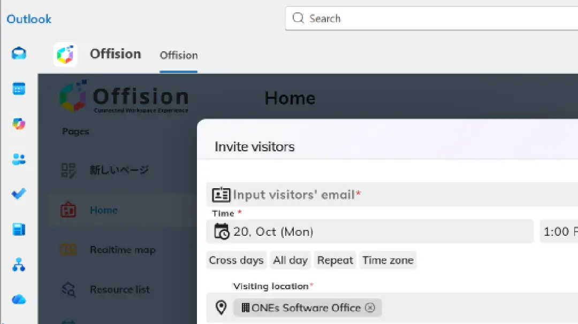The height and width of the screenshot is (324, 578).
Task: Enable the Cross days option
Action: click(236, 260)
